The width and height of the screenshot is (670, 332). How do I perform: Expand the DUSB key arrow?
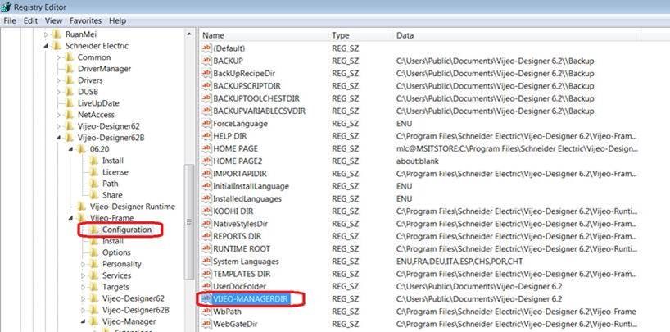pyautogui.click(x=58, y=92)
